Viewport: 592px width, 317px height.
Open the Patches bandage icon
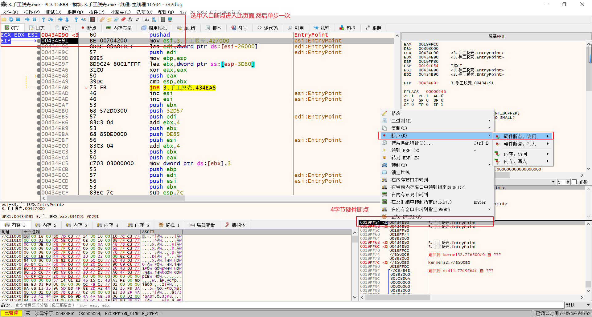(x=102, y=19)
